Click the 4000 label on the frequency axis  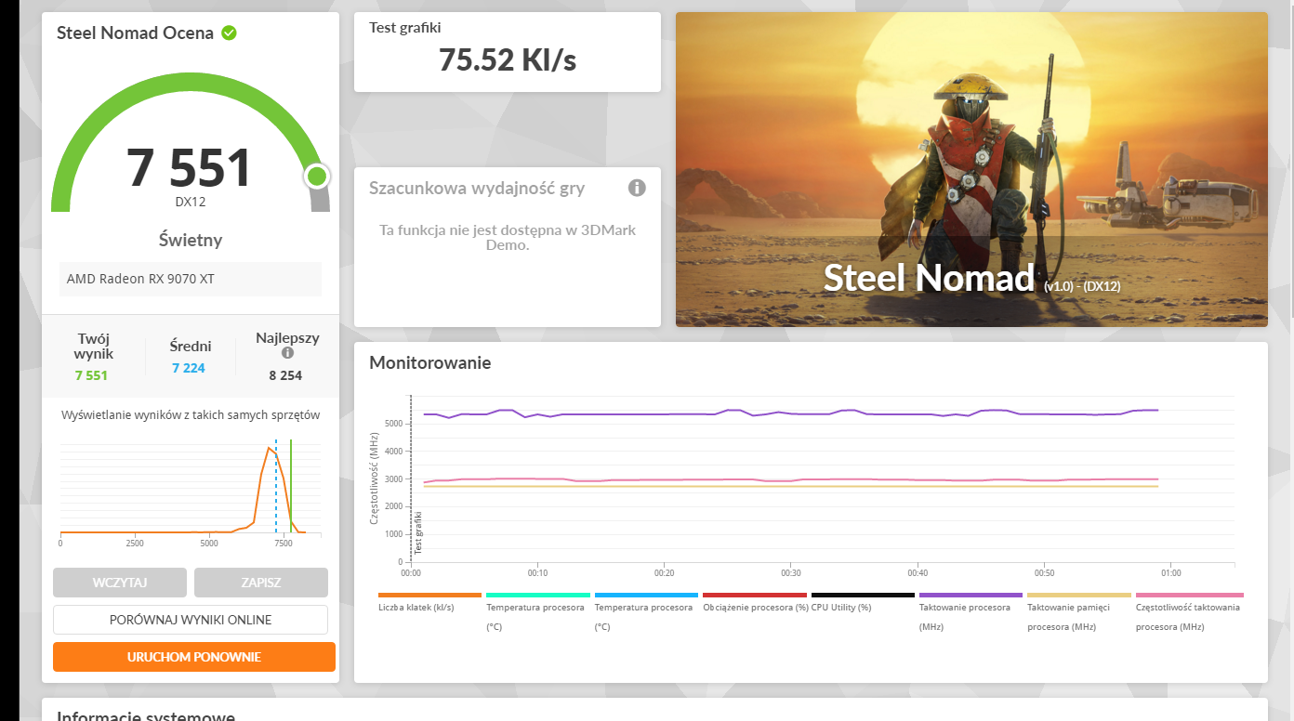pyautogui.click(x=392, y=452)
